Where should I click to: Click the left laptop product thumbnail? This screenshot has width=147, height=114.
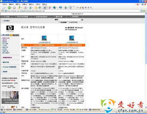(44, 38)
